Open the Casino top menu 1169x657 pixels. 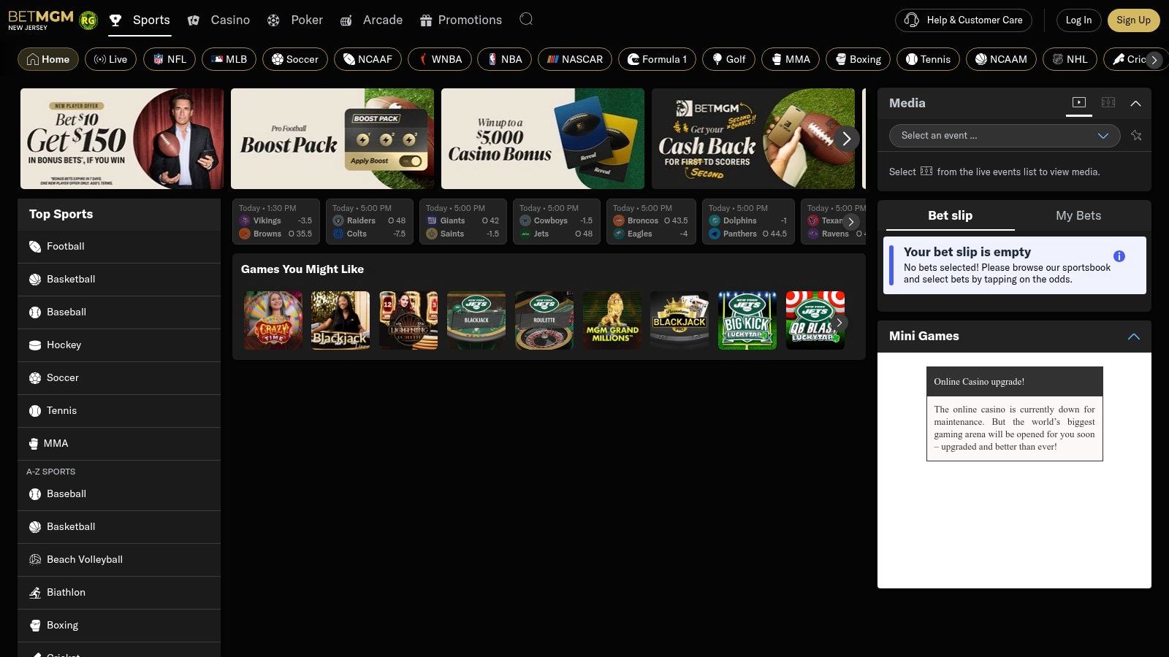[x=219, y=20]
